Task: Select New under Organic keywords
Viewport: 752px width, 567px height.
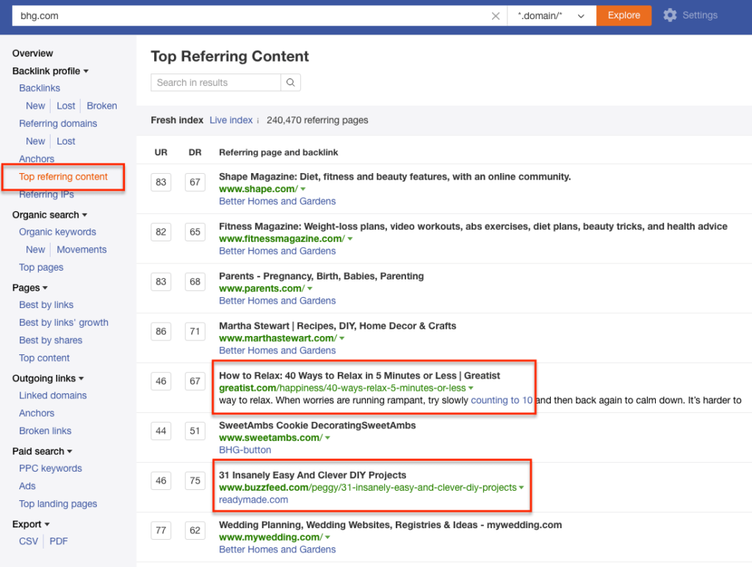Action: coord(35,249)
